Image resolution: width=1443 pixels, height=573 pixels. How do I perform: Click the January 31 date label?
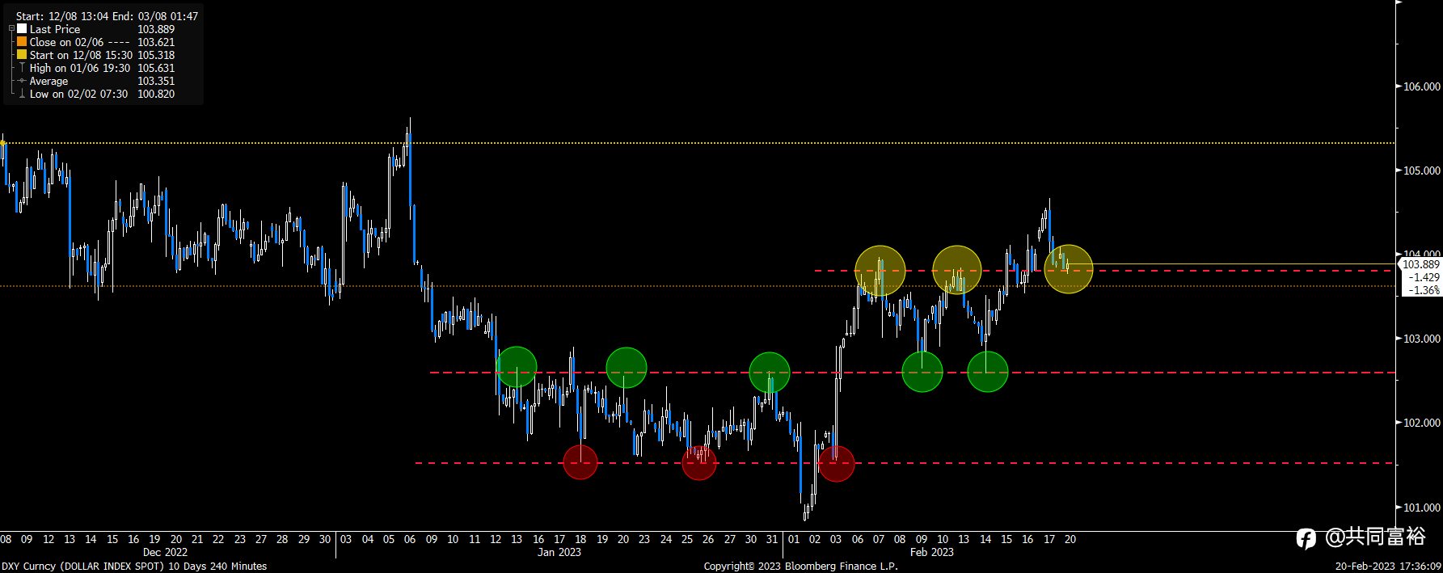772,539
